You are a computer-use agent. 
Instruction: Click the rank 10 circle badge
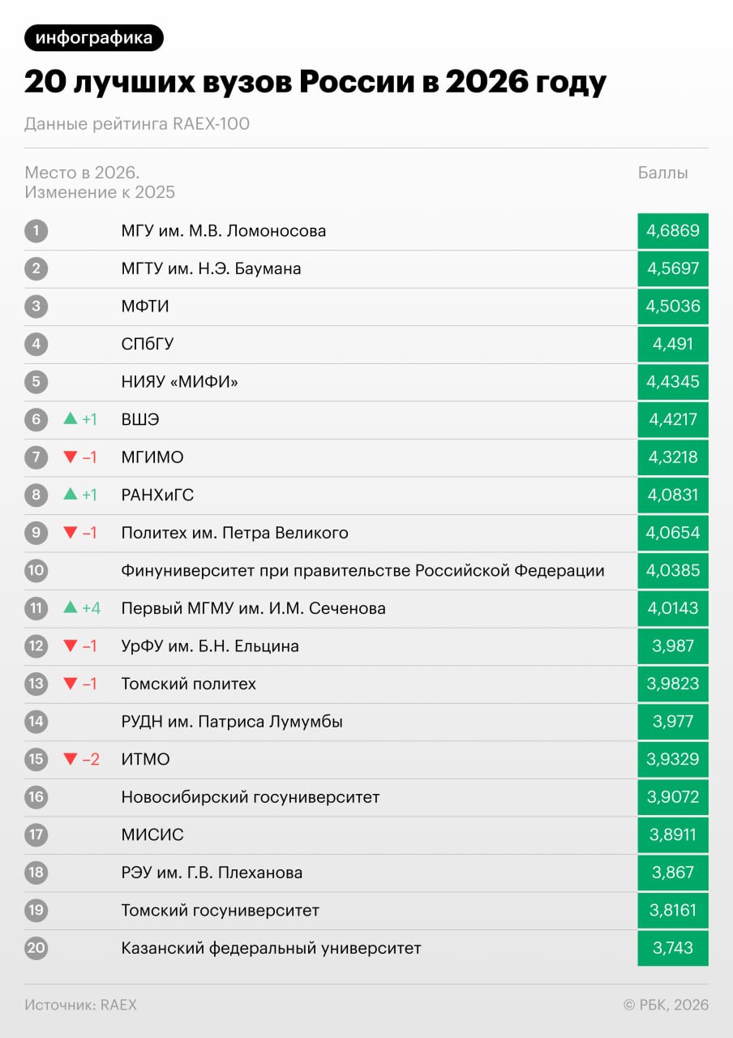pos(36,570)
